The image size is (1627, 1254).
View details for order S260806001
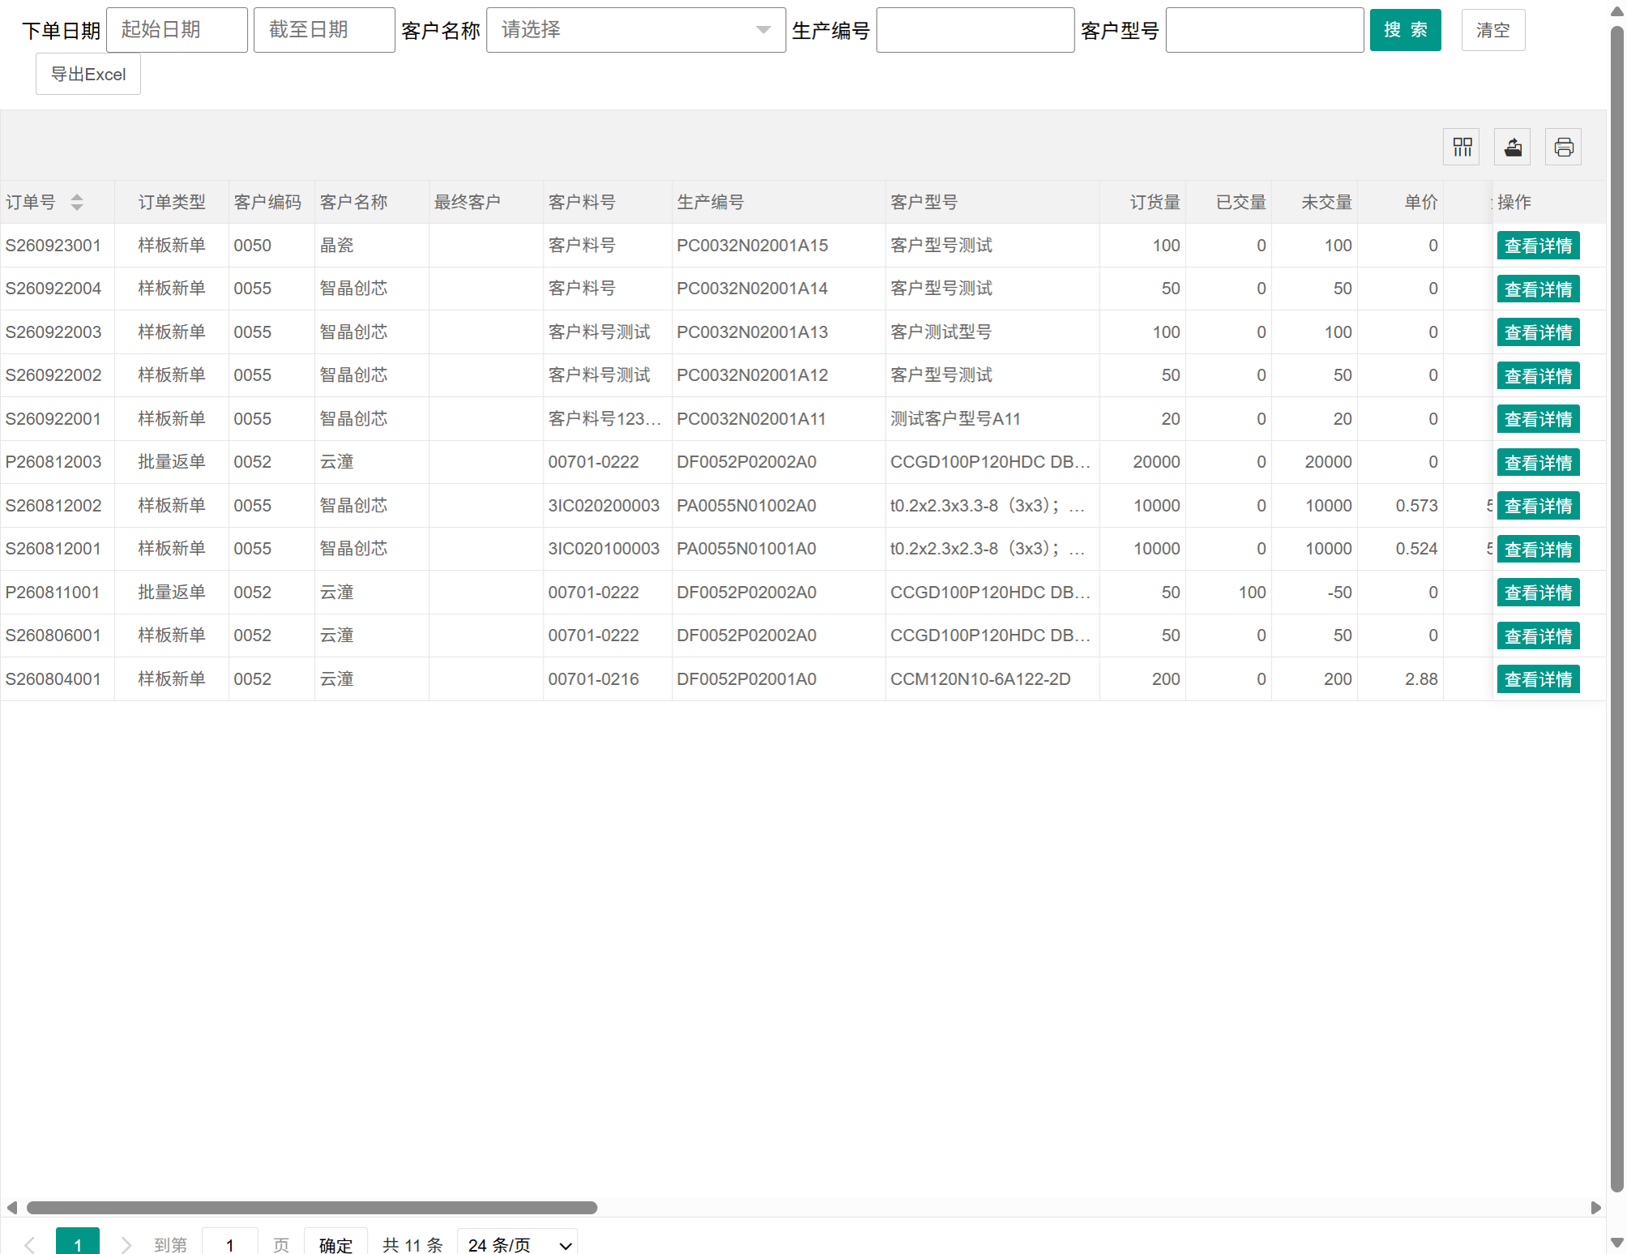[1538, 636]
